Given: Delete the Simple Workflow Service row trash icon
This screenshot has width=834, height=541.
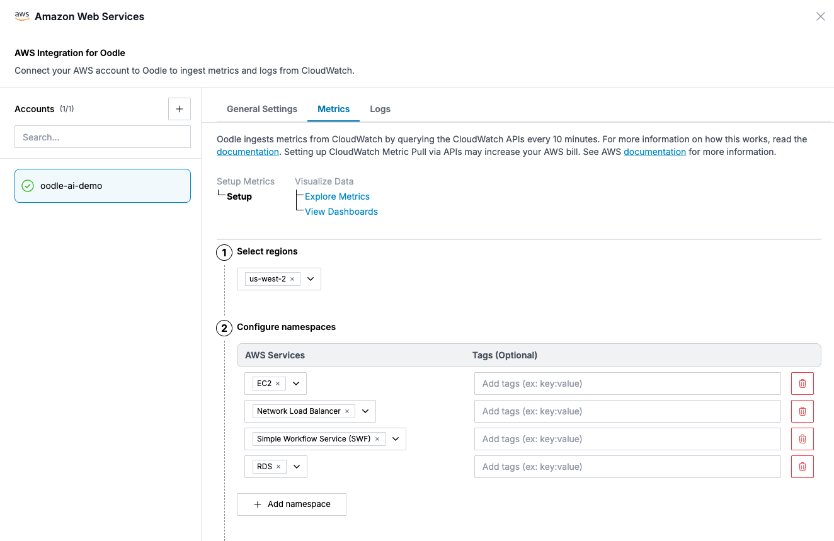Looking at the screenshot, I should 802,438.
